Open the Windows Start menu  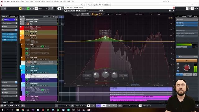click(x=2, y=110)
